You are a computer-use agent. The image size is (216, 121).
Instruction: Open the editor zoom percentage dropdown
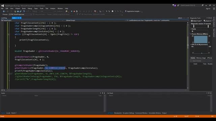click(7, 90)
